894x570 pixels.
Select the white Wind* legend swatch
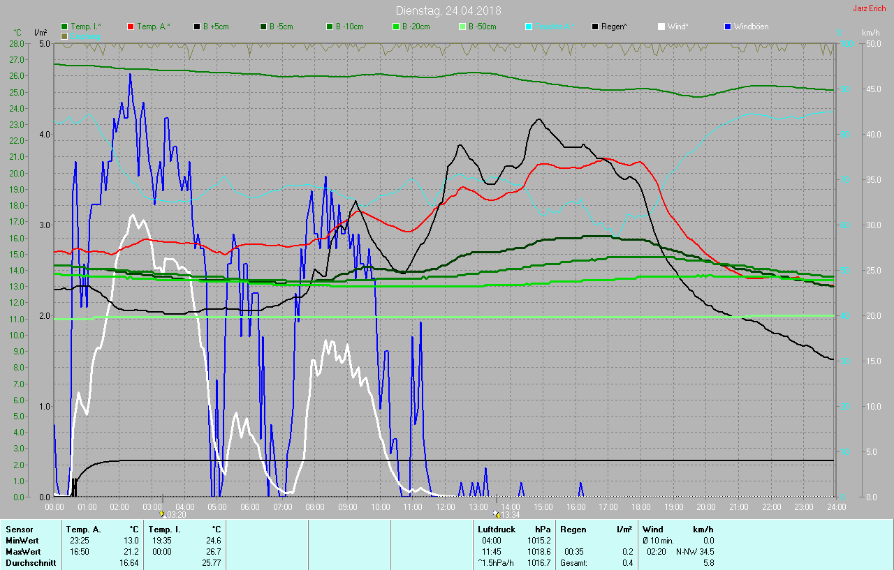pyautogui.click(x=661, y=27)
